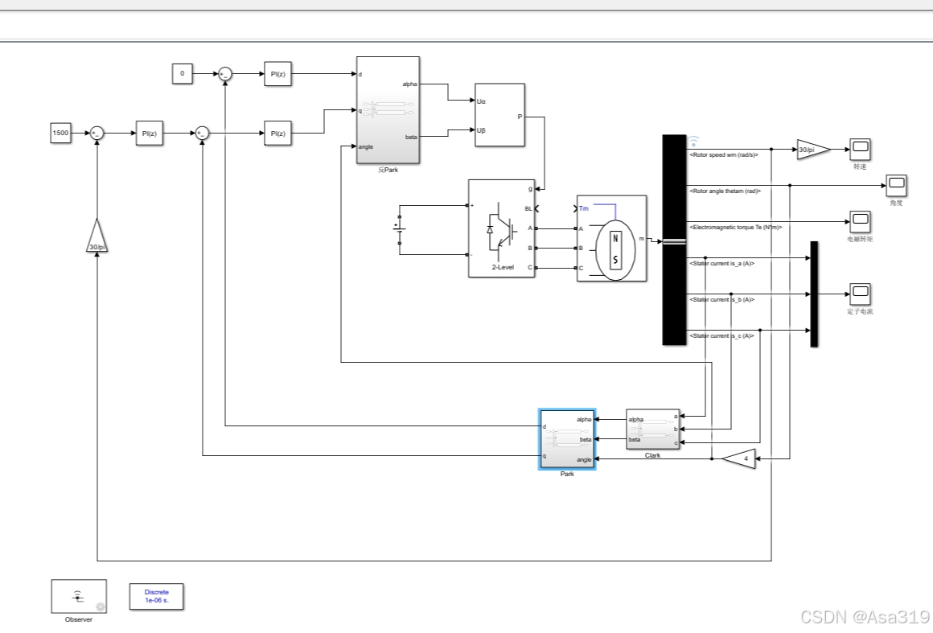Open the 电磁转矩 torque scope
Image resolution: width=933 pixels, height=633 pixels.
[x=860, y=222]
